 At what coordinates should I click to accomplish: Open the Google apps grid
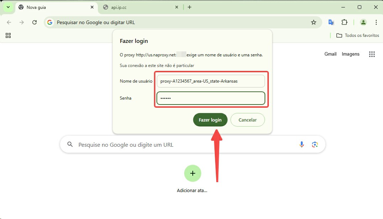372,54
